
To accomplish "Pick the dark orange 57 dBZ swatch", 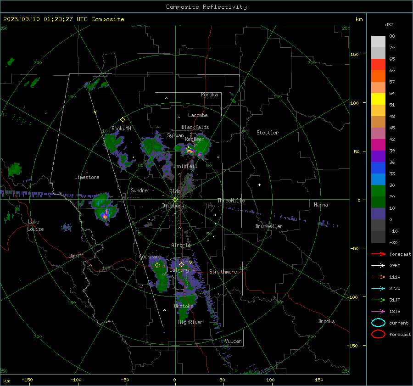I will click(378, 76).
